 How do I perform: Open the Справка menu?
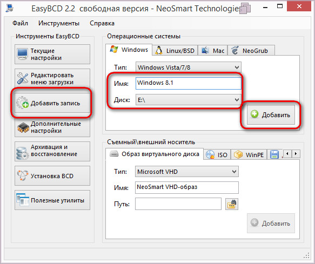tap(102, 23)
